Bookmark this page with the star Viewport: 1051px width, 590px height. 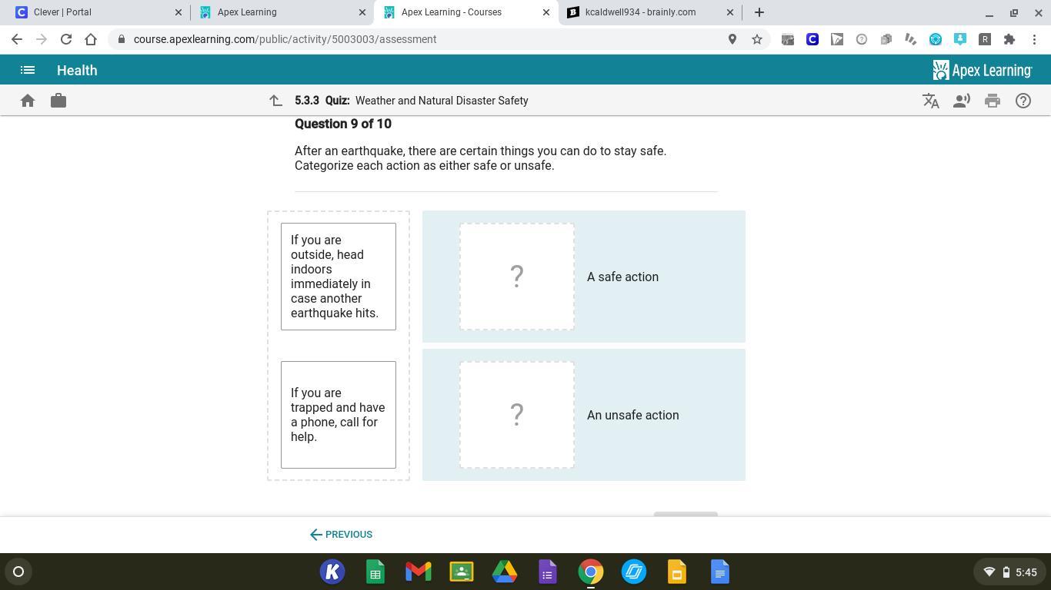(x=757, y=39)
